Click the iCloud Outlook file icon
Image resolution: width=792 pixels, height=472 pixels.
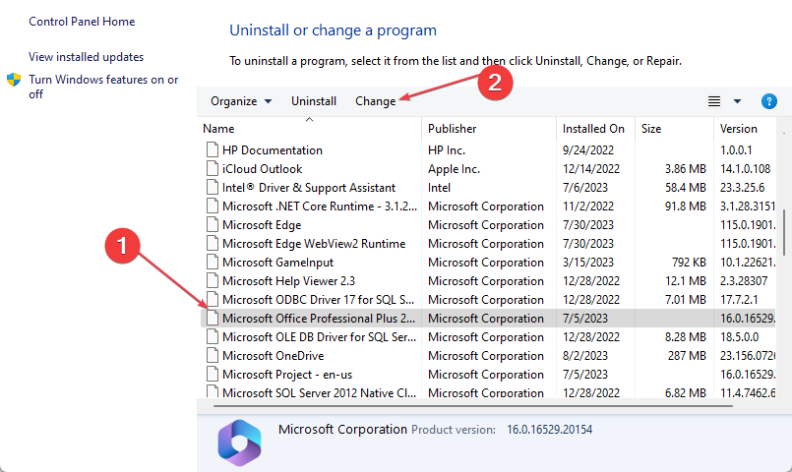213,168
